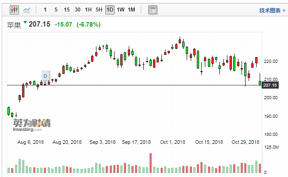Viewport: 288px width, 177px height.
Task: Click the green down-arrow price indicator
Action: 25,22
